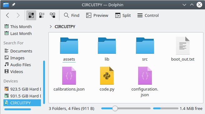The image size is (205, 114).
Task: Click the 1.4 MiB free text
Action: 191,108
